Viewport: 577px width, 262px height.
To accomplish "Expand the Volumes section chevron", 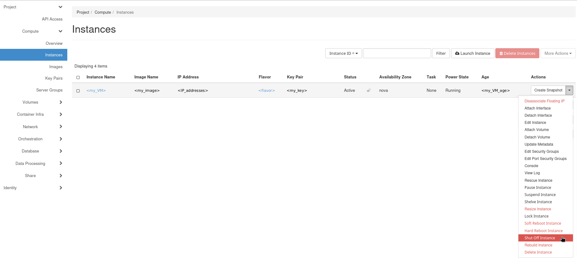I will click(61, 102).
